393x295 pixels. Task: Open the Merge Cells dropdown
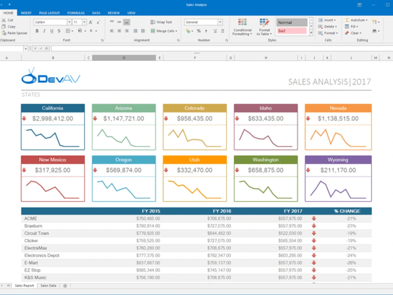(164, 31)
